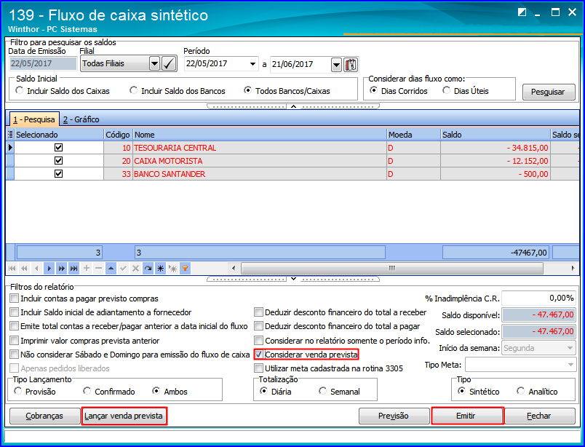This screenshot has height=447, width=585.
Task: Select Confirmado launch type
Action: coord(87,391)
